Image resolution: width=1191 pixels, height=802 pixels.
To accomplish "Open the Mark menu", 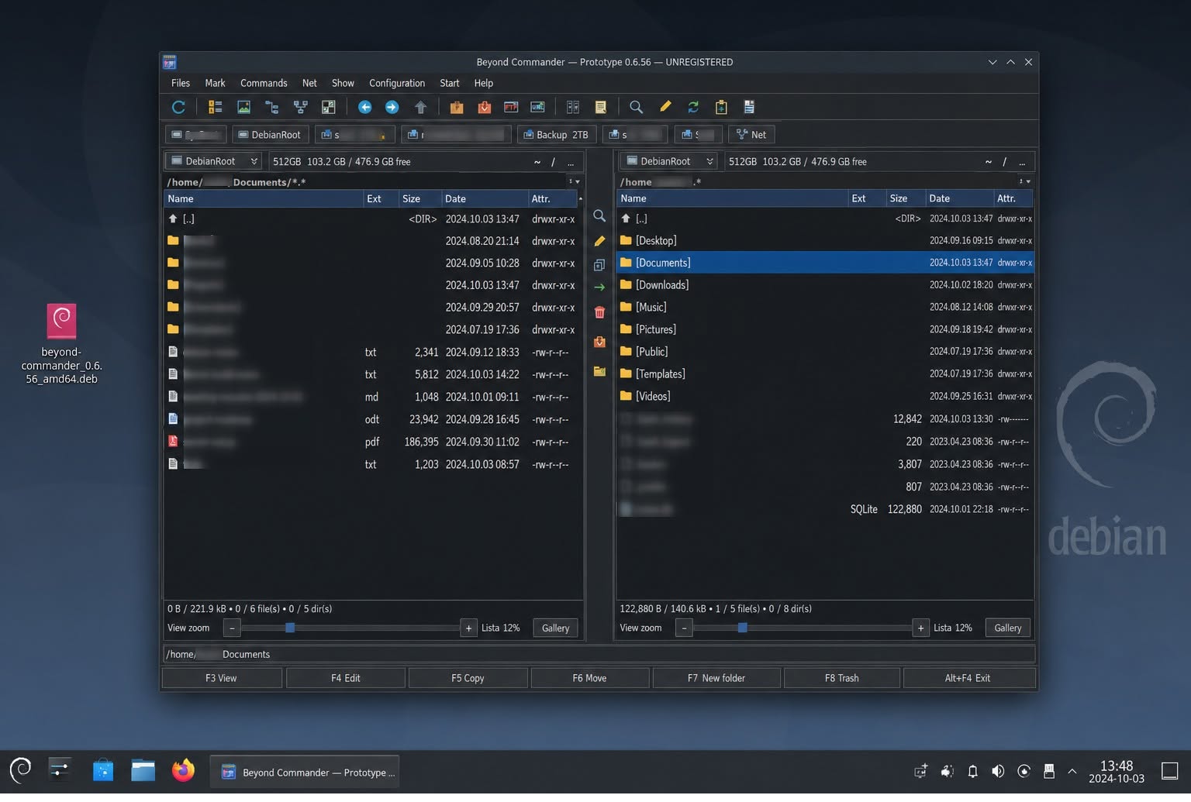I will 215,83.
